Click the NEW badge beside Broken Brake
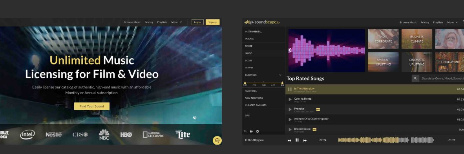This screenshot has height=154, width=464. [314, 129]
